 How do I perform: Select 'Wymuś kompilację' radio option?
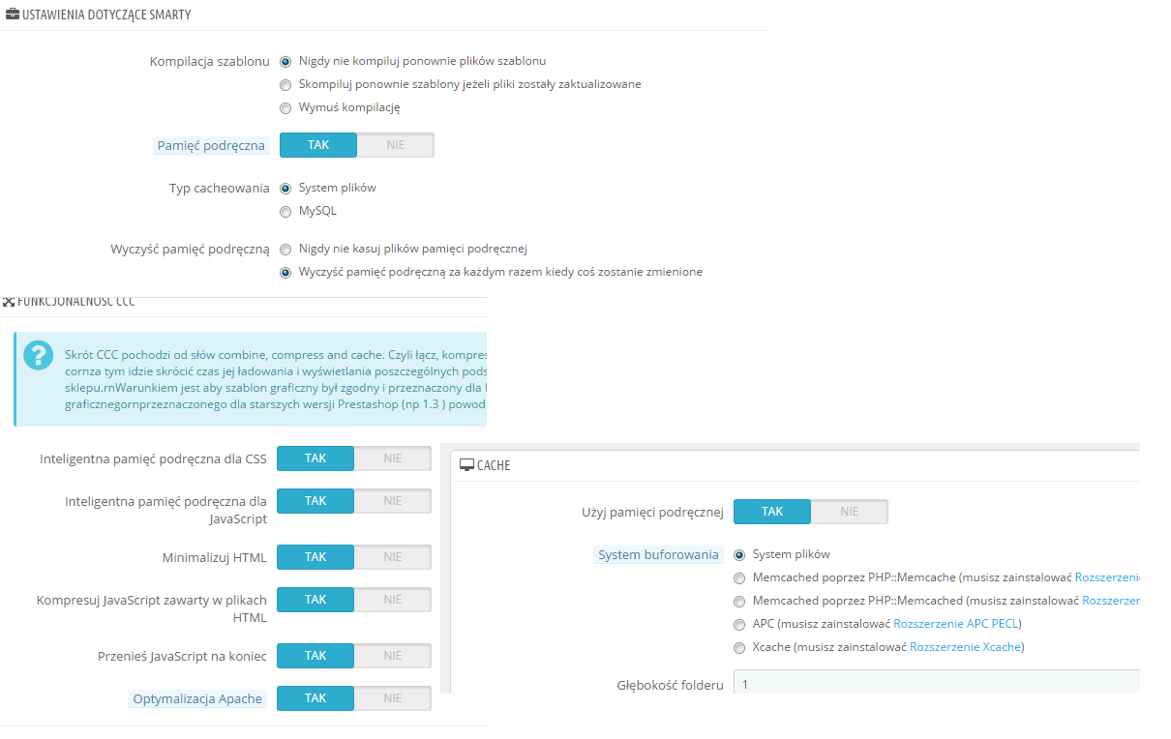[x=285, y=108]
